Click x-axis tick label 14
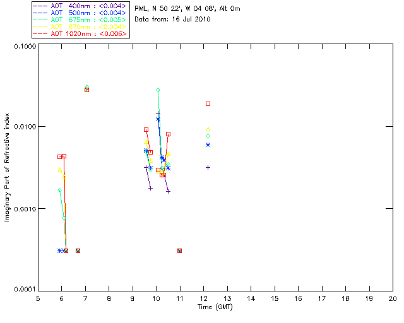The image size is (404, 323). click(251, 298)
